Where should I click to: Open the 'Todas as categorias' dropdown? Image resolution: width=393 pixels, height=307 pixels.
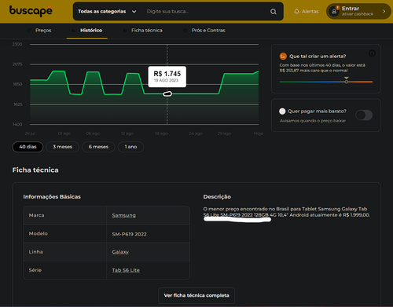click(x=107, y=12)
